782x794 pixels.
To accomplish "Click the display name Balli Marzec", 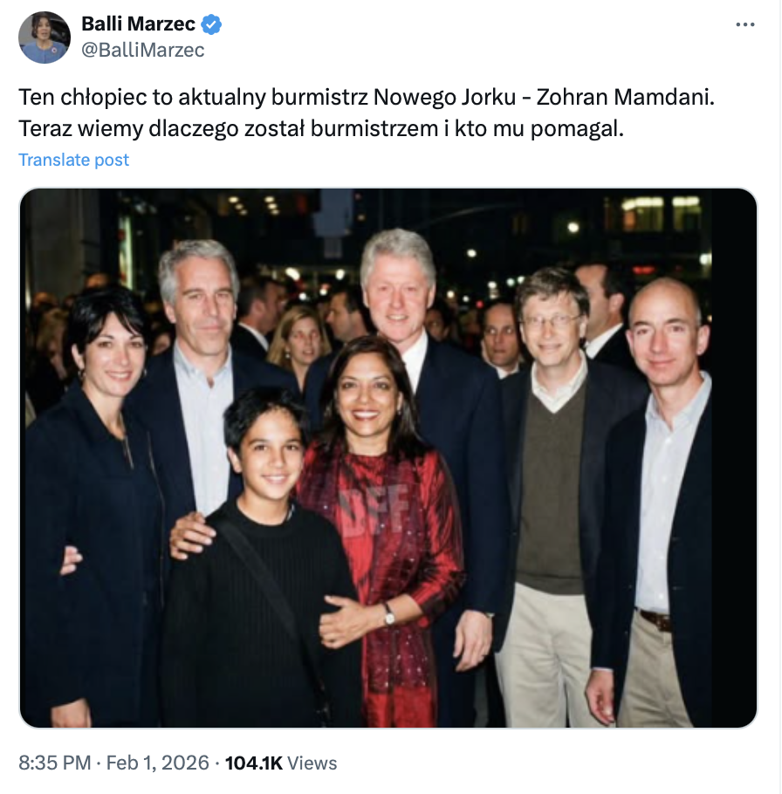I will pyautogui.click(x=138, y=24).
